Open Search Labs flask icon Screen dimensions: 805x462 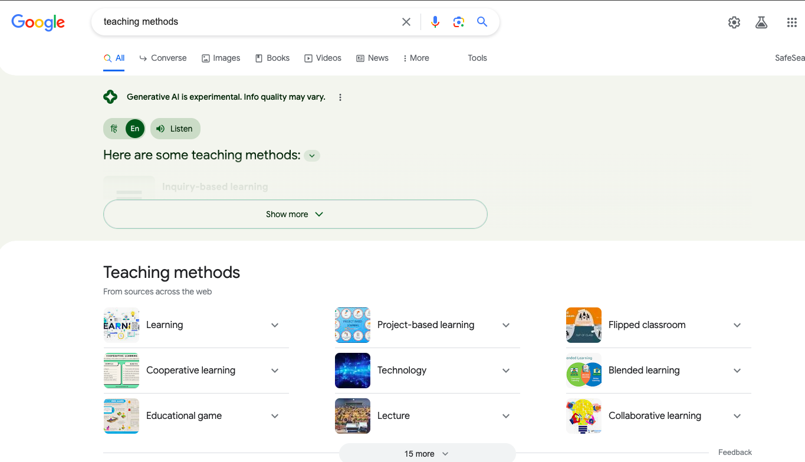(761, 22)
